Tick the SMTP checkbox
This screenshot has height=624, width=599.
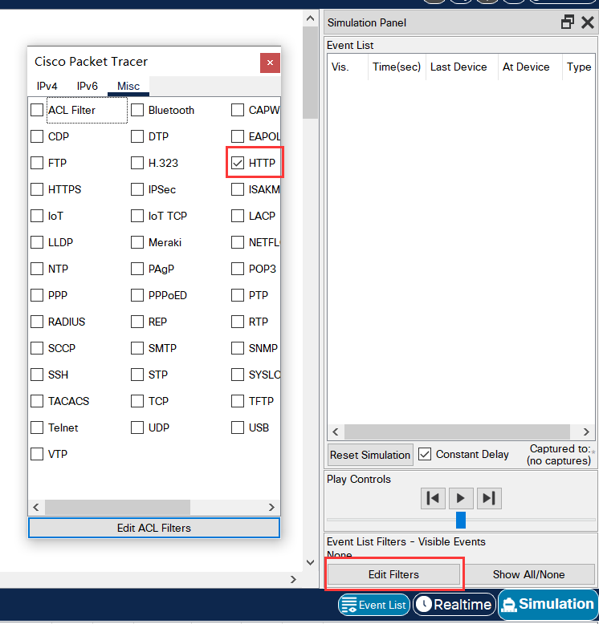137,348
